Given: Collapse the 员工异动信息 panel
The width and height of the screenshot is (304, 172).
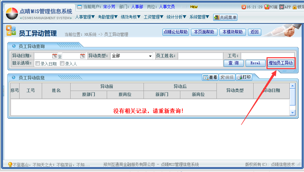Looking at the screenshot, I should pos(14,78).
